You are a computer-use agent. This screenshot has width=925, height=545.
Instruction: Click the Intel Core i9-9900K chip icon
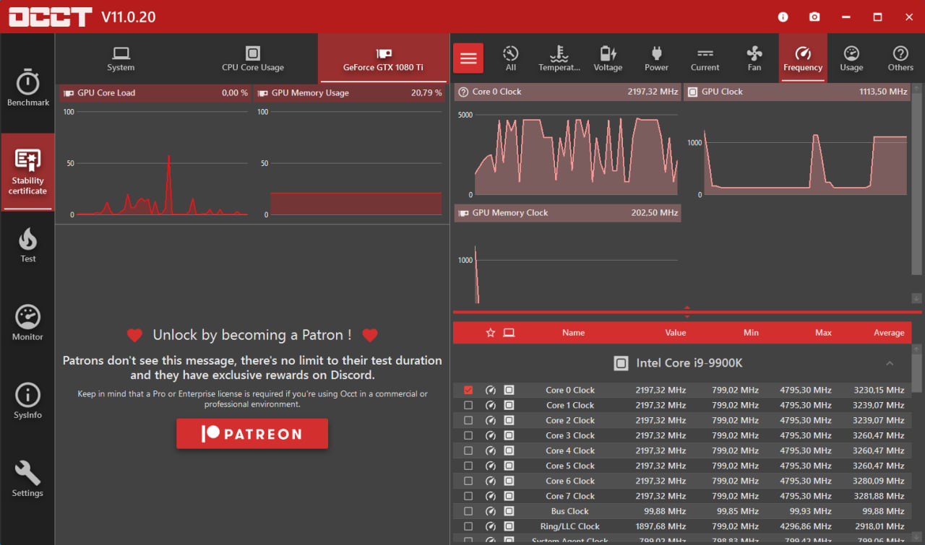click(621, 363)
